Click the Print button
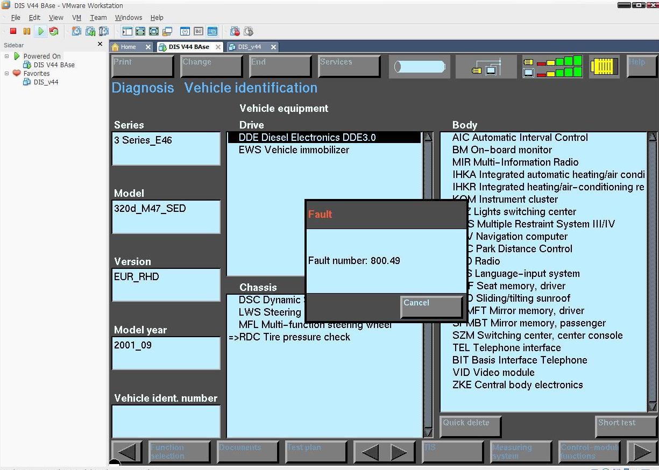This screenshot has height=470, width=659. [143, 67]
